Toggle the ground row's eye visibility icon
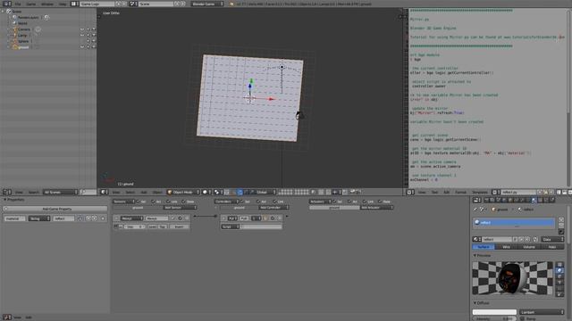Screen dimensions: 572x321 tap(82, 47)
